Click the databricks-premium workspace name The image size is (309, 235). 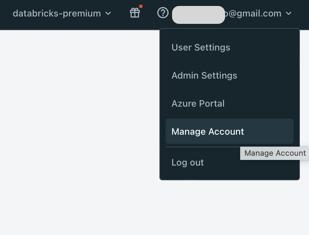[56, 13]
